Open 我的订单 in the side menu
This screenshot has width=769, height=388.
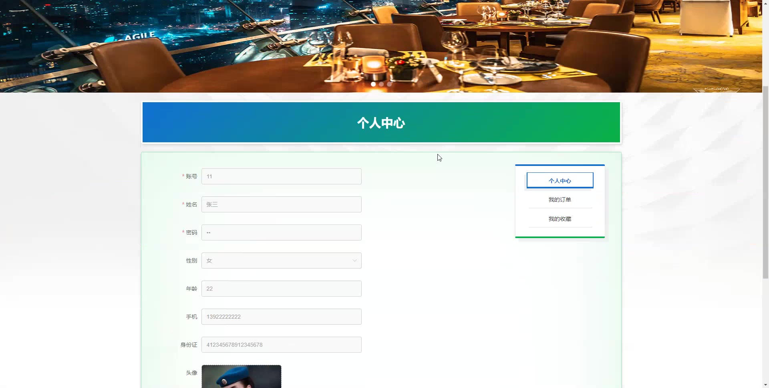[560, 200]
